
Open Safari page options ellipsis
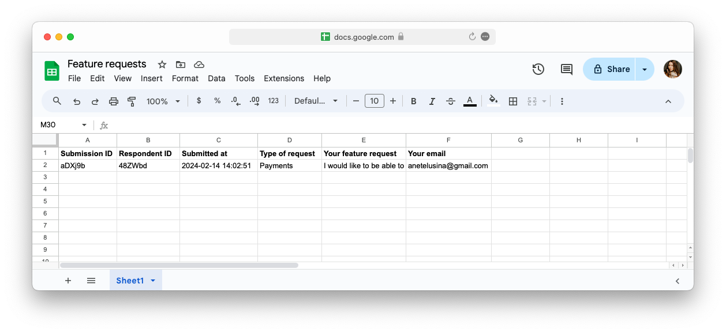coord(485,37)
